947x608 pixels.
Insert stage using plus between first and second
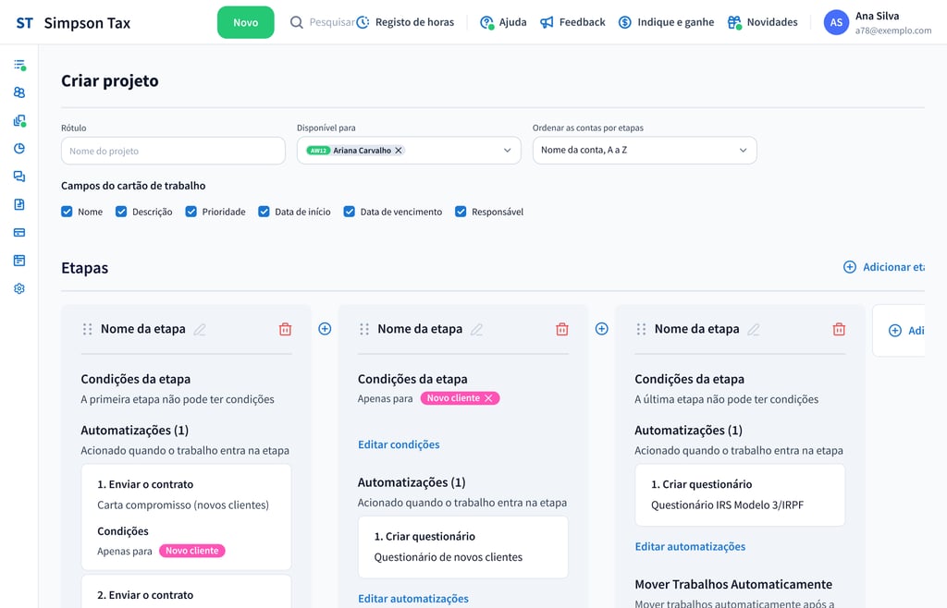pyautogui.click(x=325, y=329)
